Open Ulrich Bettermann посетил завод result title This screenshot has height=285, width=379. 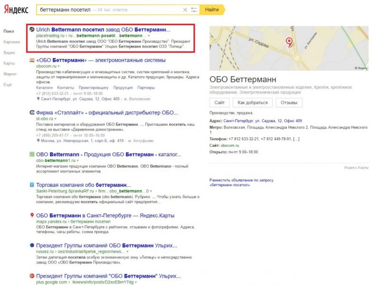(103, 30)
